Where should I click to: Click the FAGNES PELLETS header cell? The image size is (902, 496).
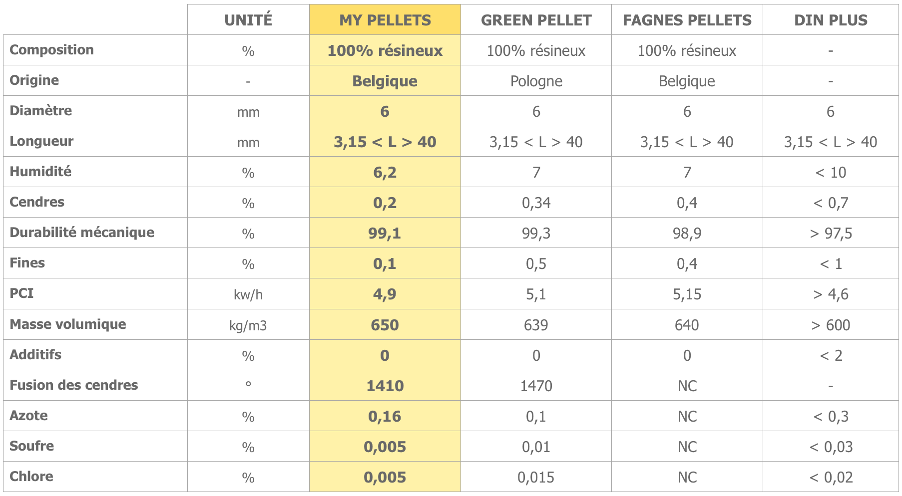(687, 20)
